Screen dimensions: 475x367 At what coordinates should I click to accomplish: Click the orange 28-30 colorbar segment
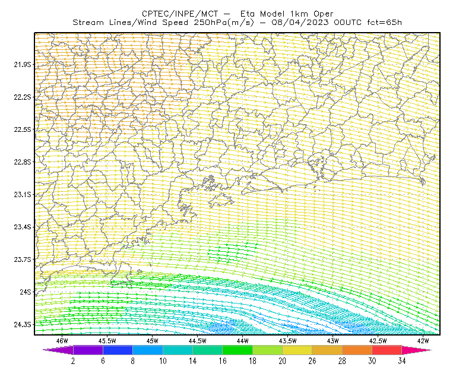(x=357, y=350)
